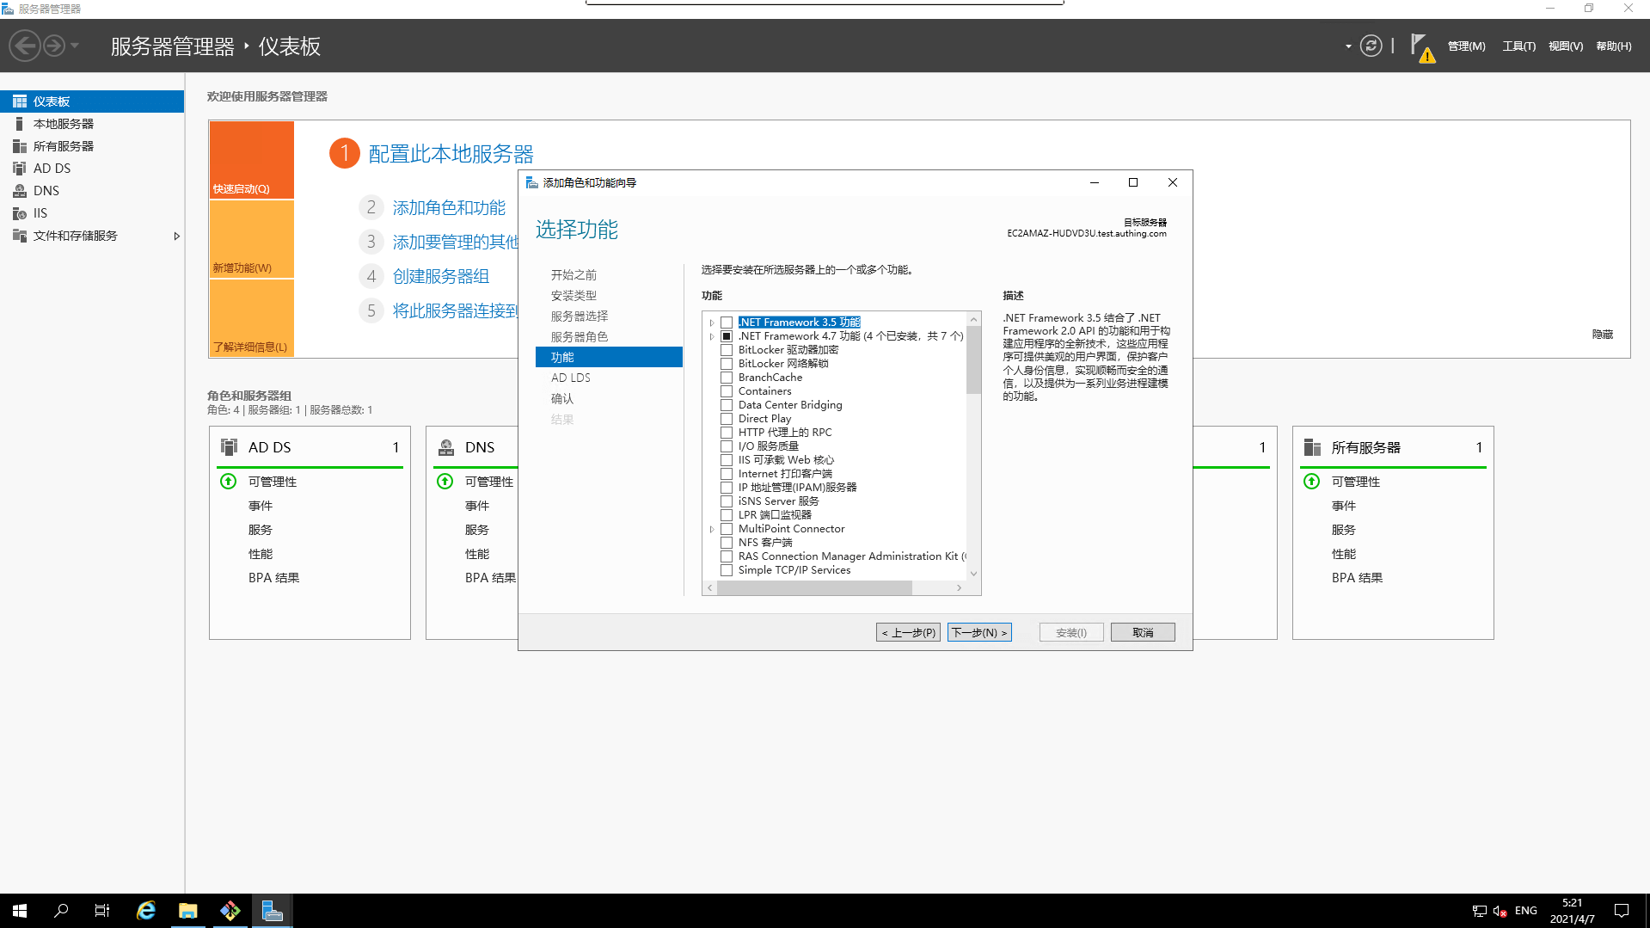
Task: Open the DNS pane from the sidebar
Action: coord(46,190)
